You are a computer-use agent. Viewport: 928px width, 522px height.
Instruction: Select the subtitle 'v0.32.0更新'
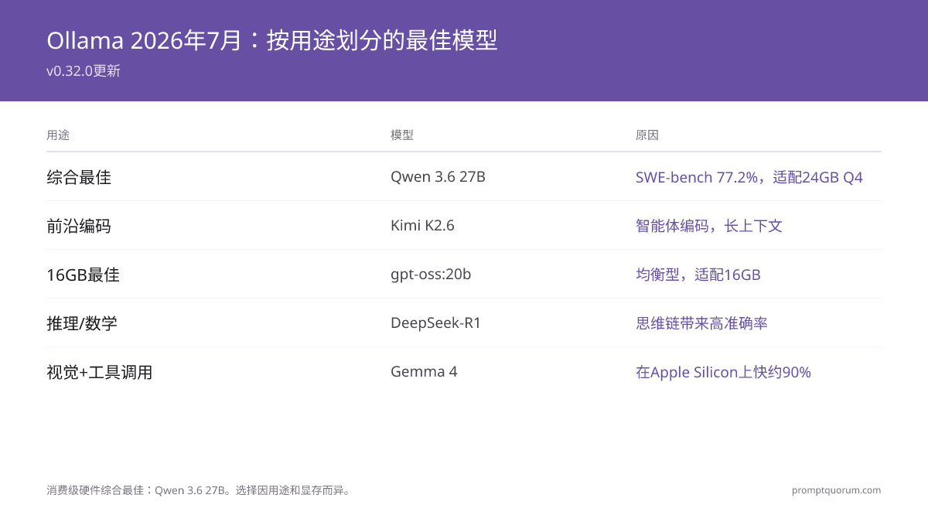84,71
